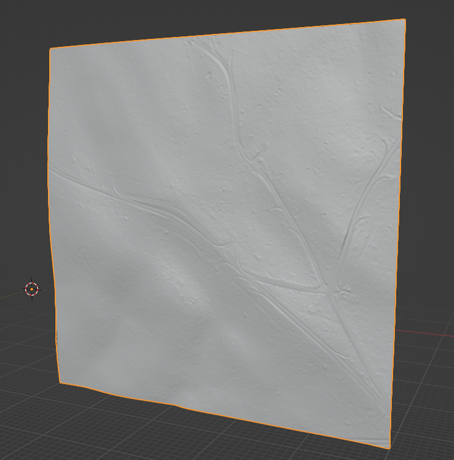Click the 3D cursor crosshair

pos(31,289)
